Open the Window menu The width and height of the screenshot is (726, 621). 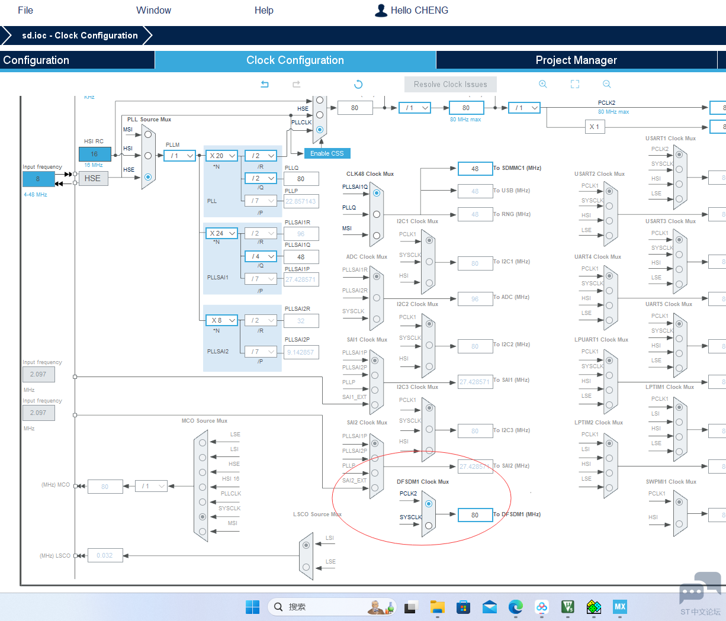click(x=153, y=10)
